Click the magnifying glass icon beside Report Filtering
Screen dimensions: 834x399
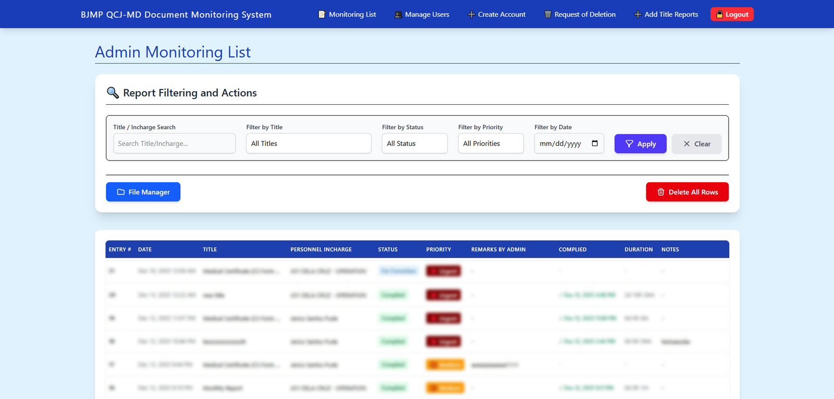click(x=113, y=93)
